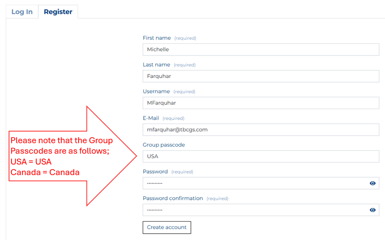Click the Last name label text

click(156, 65)
